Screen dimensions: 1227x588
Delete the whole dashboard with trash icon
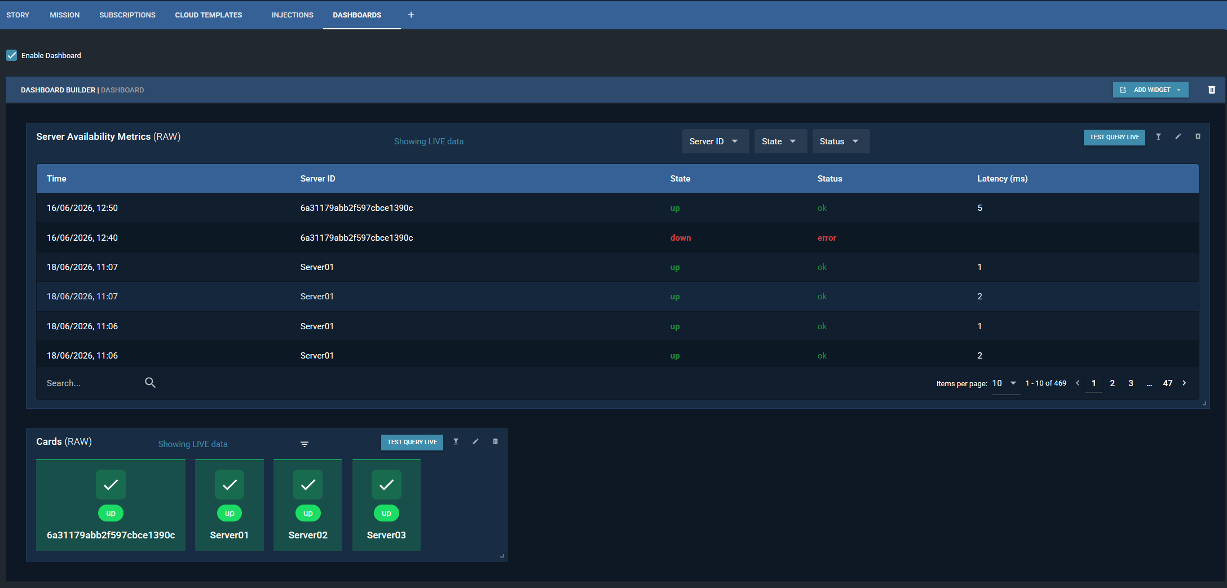click(1212, 90)
